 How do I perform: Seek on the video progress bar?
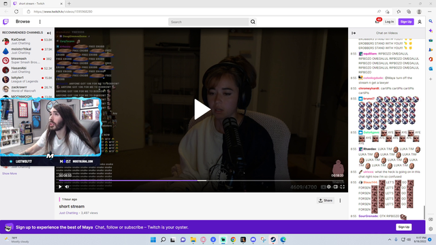pos(201,180)
